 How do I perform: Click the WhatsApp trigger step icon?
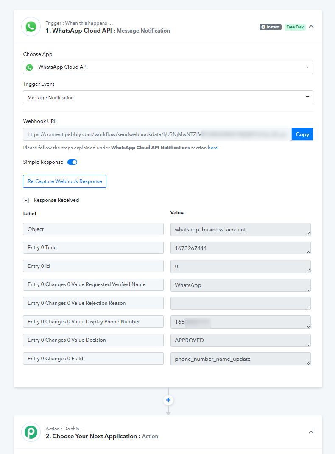[x=31, y=27]
